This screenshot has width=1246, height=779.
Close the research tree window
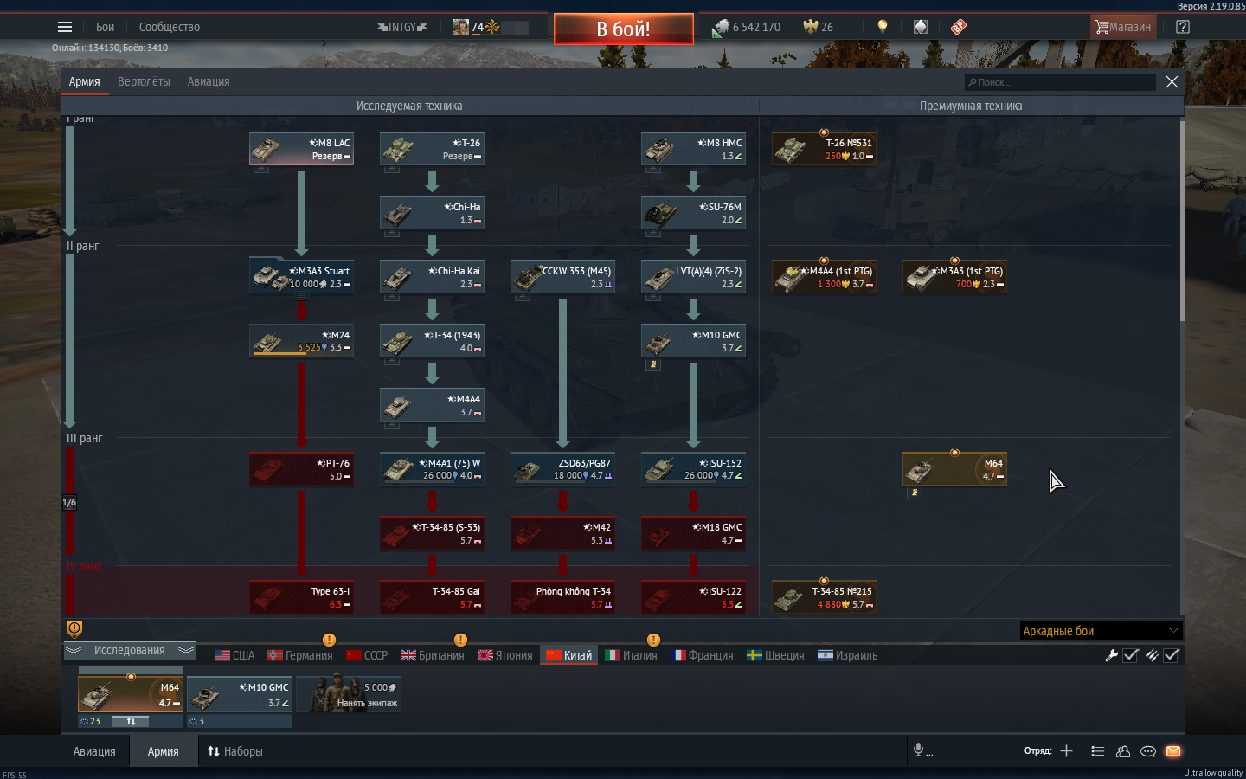pyautogui.click(x=1172, y=81)
